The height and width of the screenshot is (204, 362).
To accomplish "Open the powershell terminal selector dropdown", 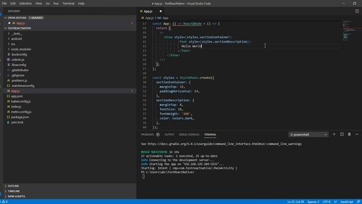I will coord(308,135).
